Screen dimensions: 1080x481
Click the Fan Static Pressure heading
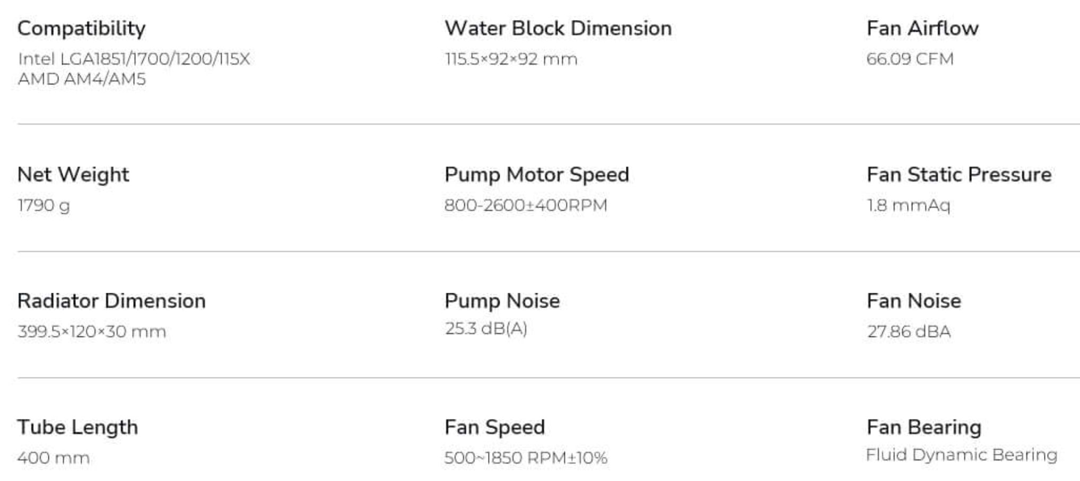pyautogui.click(x=959, y=175)
